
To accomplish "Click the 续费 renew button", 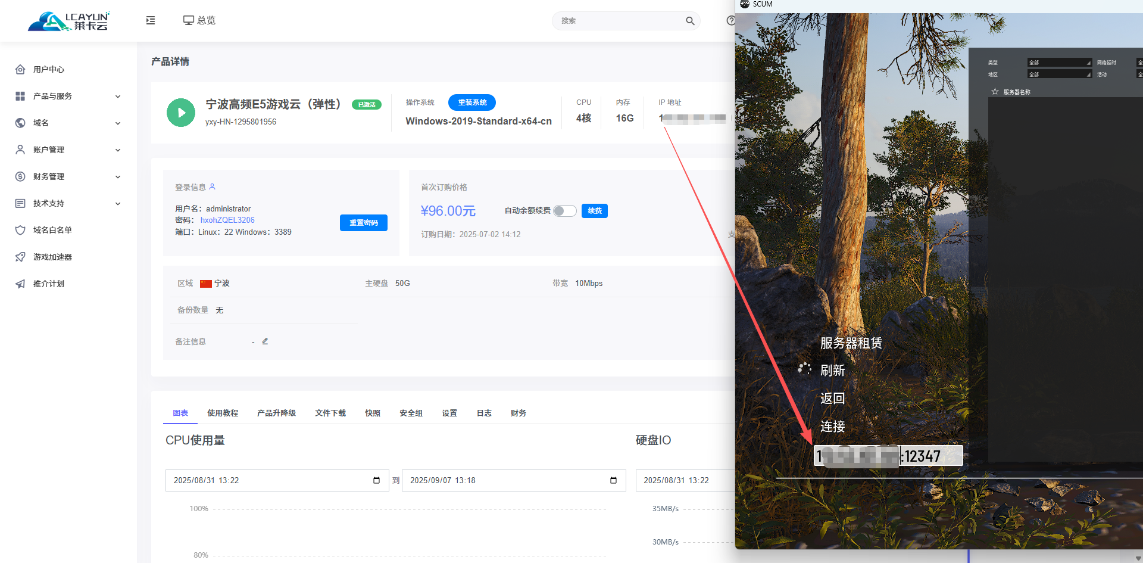I will tap(595, 211).
